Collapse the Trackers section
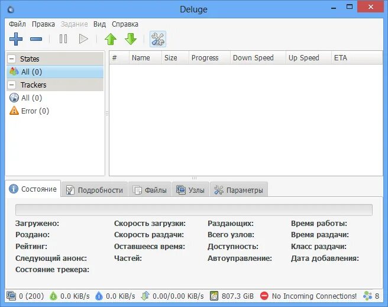This screenshot has width=388, height=307. (x=12, y=85)
